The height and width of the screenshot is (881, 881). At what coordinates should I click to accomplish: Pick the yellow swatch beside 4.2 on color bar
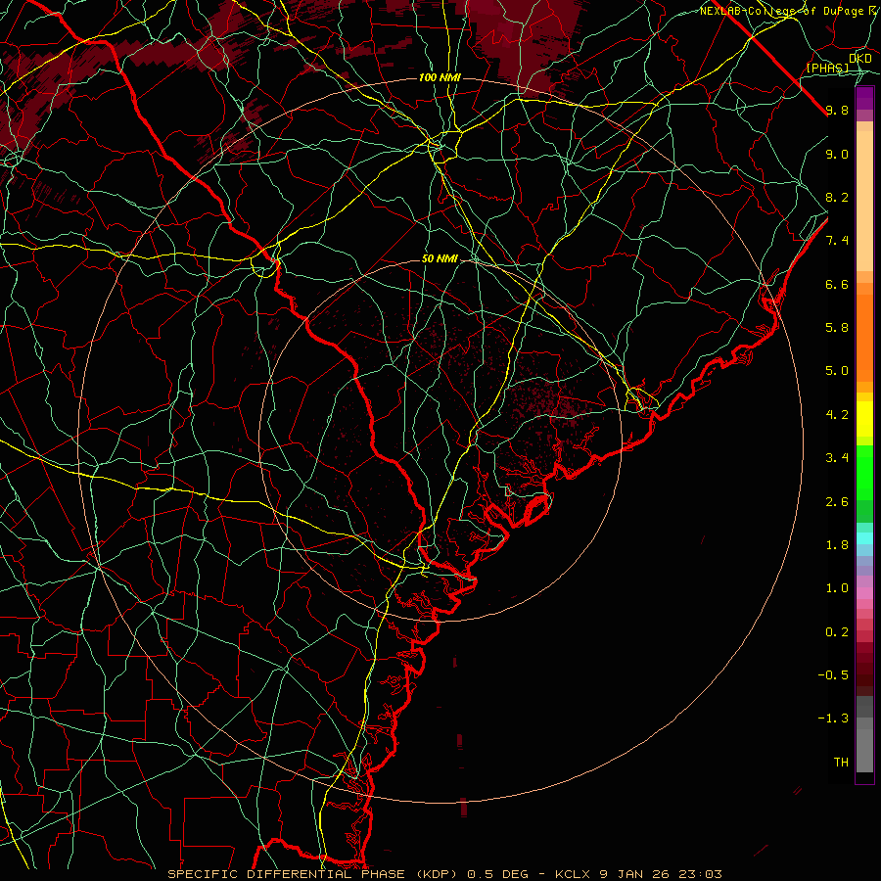(x=864, y=419)
